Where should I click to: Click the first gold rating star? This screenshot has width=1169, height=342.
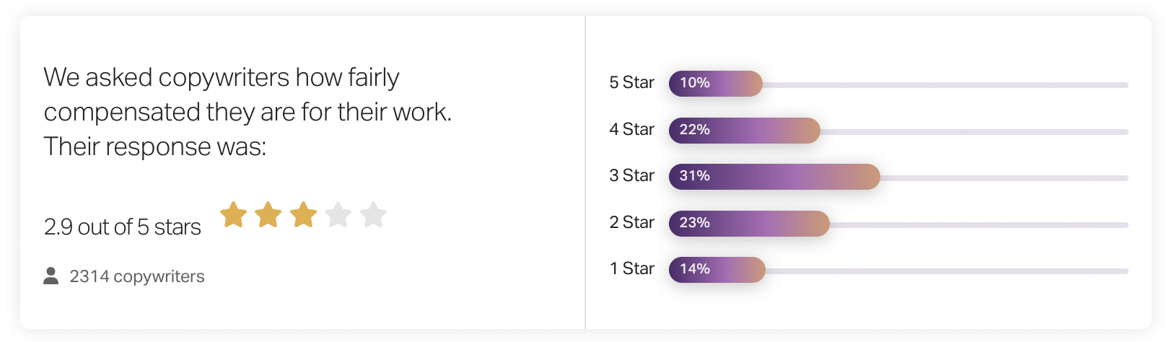pyautogui.click(x=233, y=214)
